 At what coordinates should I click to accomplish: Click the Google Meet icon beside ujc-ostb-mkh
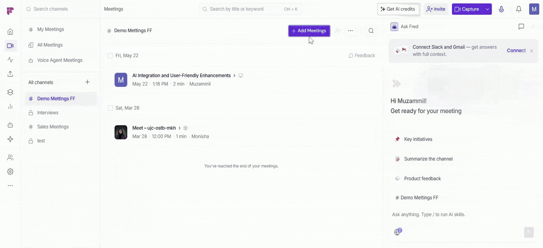186,128
